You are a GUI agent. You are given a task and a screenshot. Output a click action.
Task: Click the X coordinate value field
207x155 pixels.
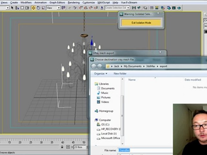[79, 147]
